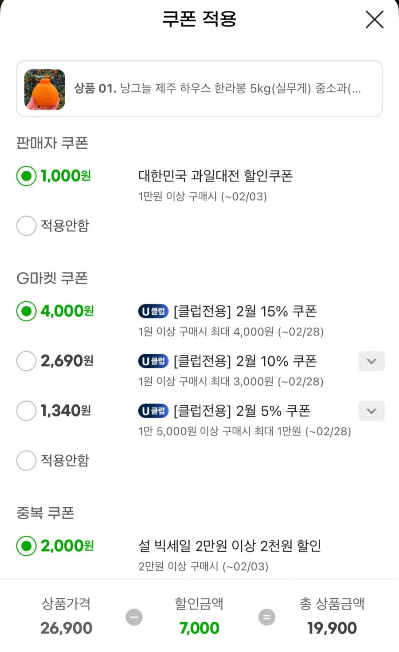Choose 적용안함 under G마켓 쿠폰
Image resolution: width=399 pixels, height=652 pixels.
(26, 460)
